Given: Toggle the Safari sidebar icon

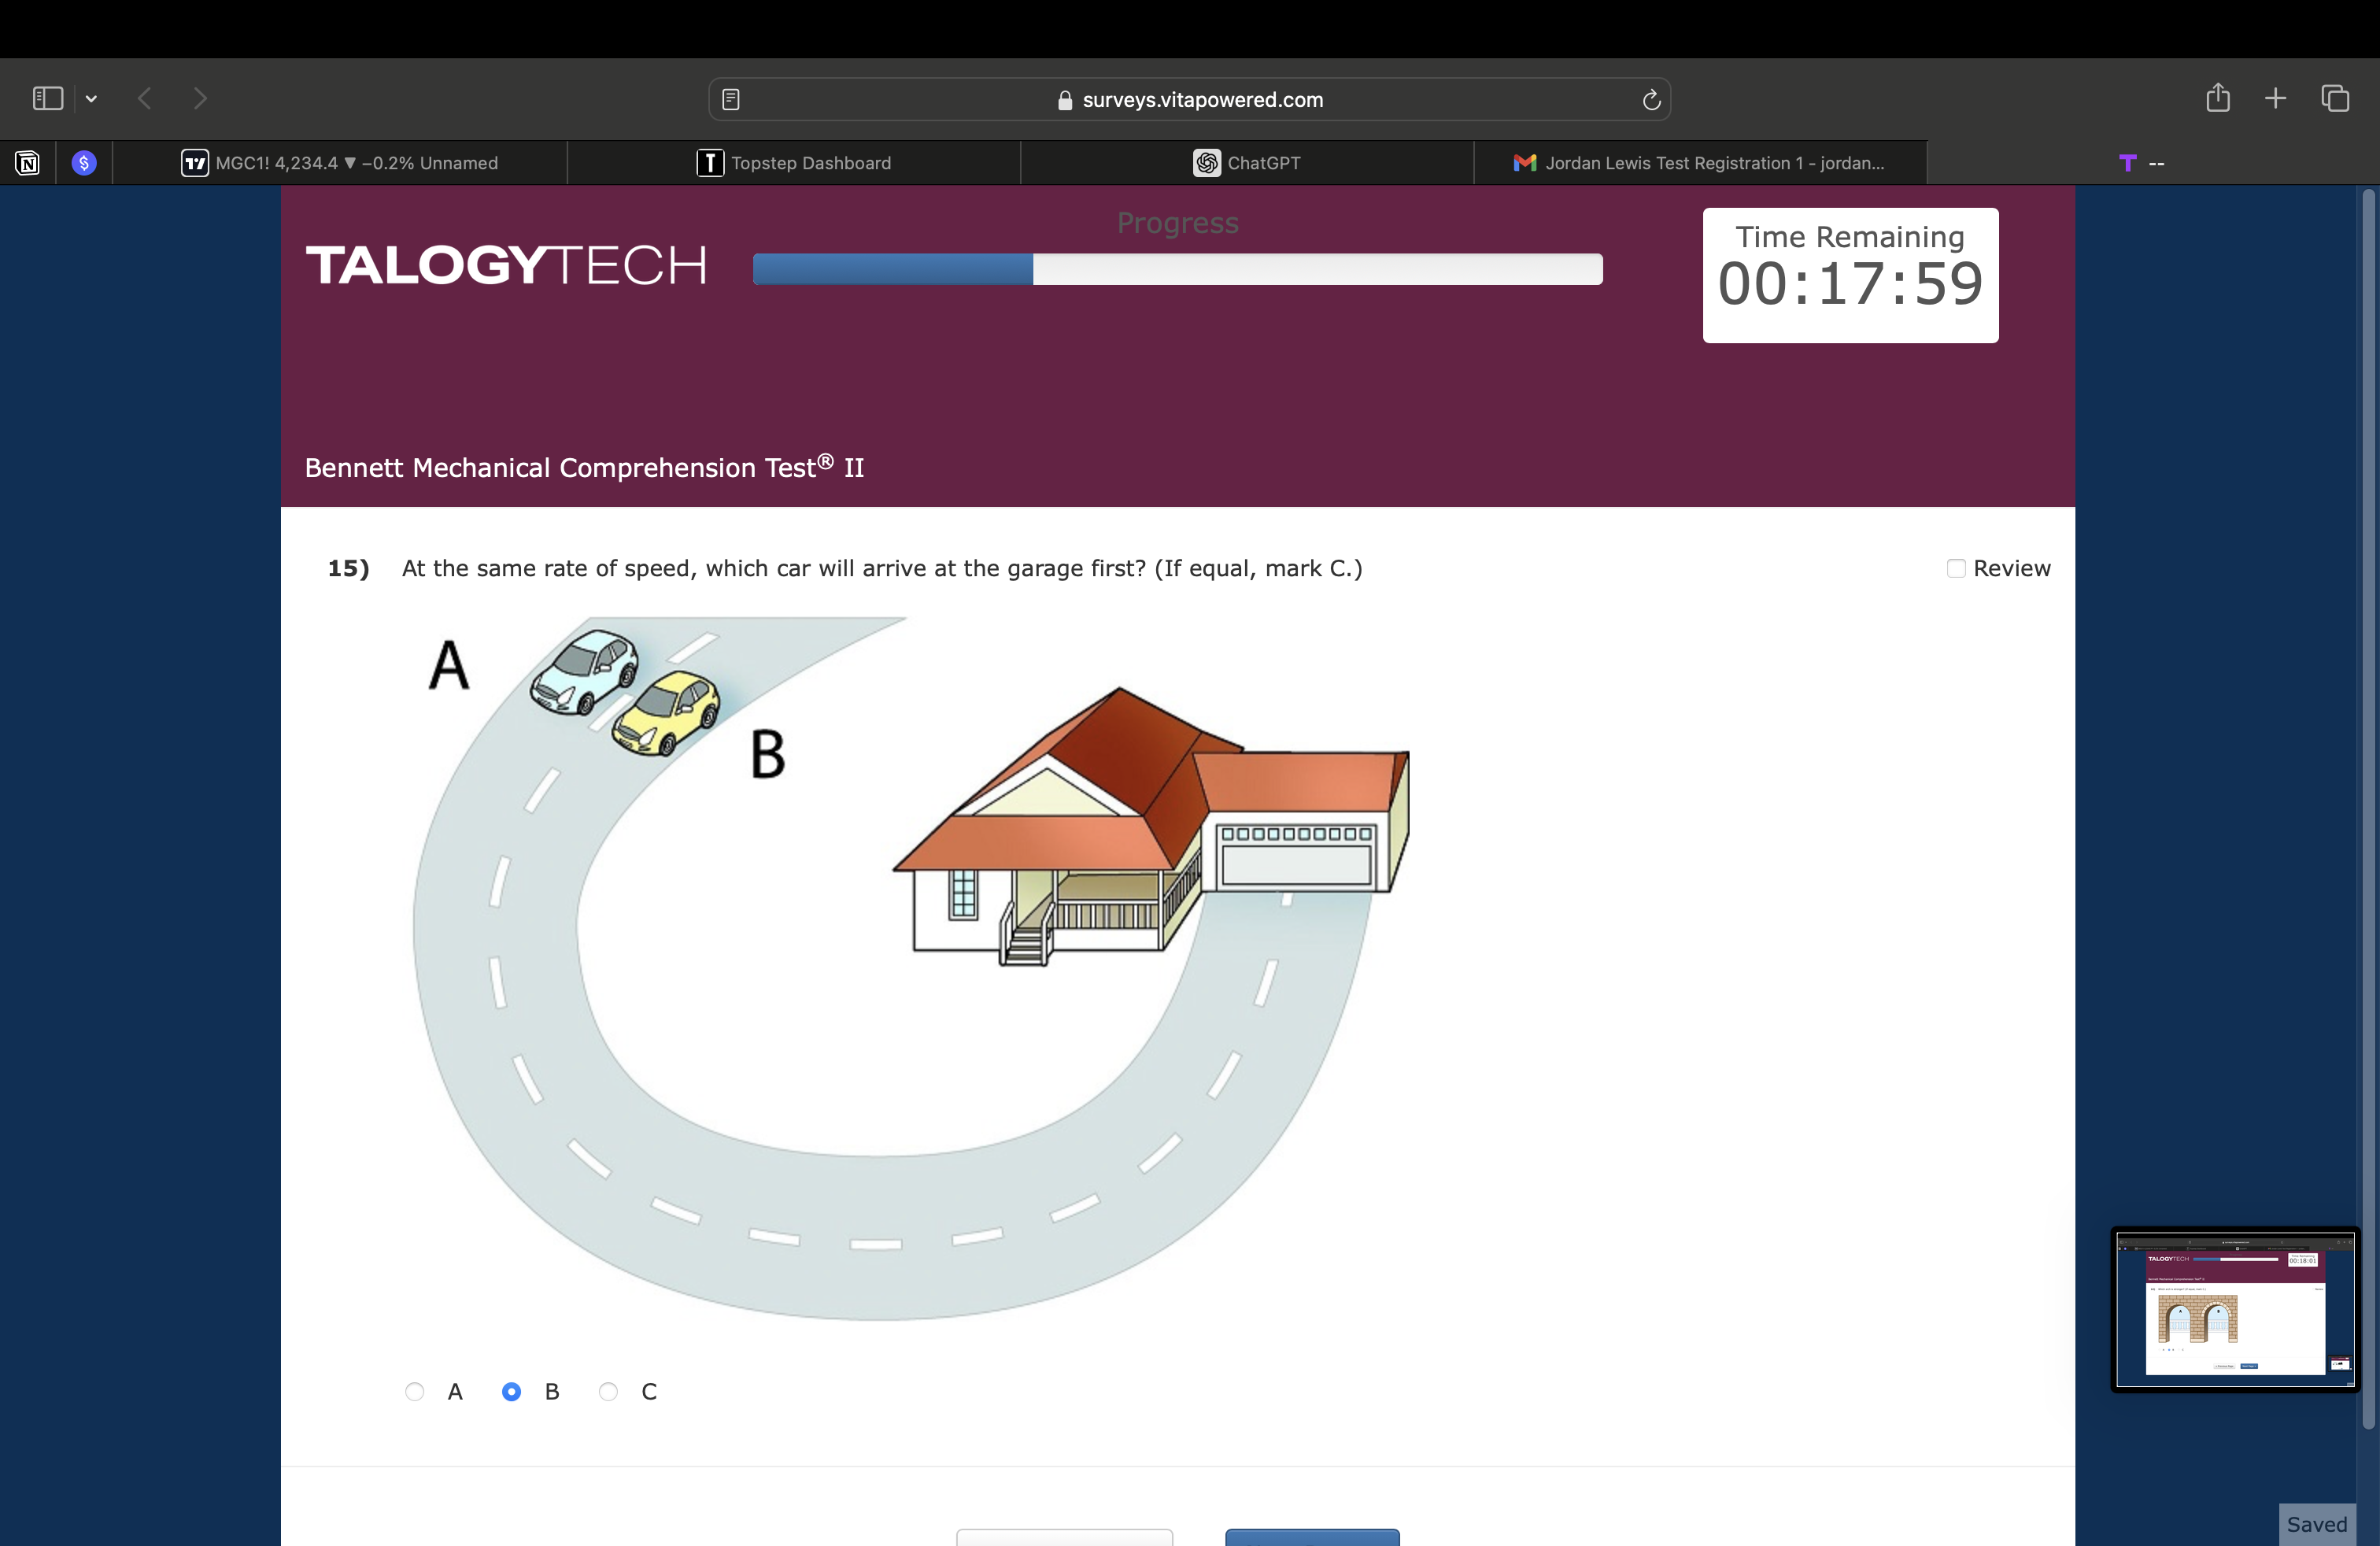Looking at the screenshot, I should 47,98.
